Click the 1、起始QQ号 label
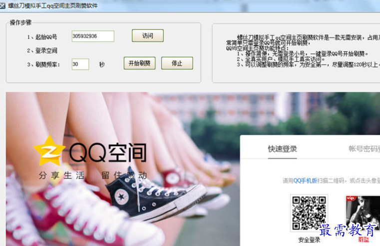 (42, 37)
